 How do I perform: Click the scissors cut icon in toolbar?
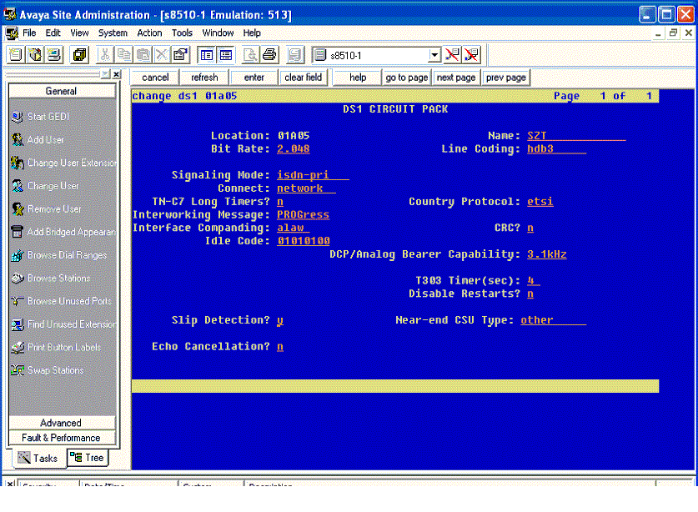point(104,55)
